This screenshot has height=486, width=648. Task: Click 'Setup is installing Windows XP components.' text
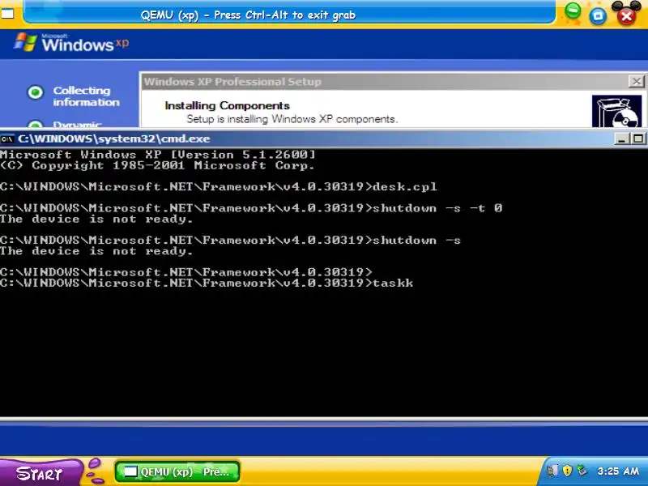(292, 119)
